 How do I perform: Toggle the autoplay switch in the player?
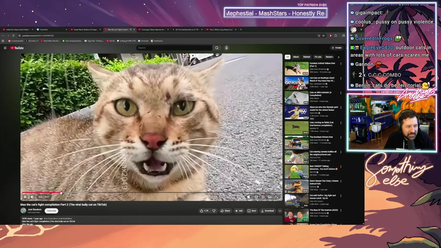coord(249,197)
